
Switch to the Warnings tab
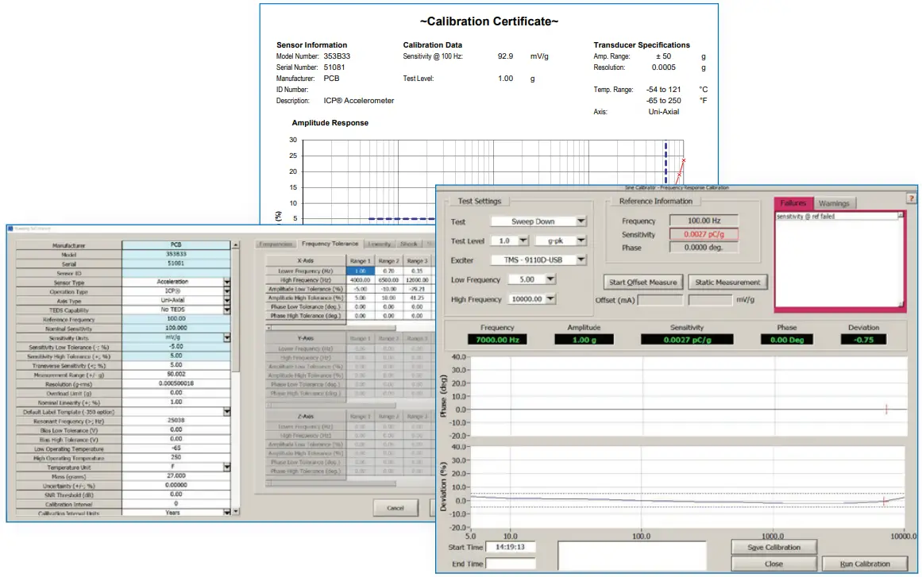835,203
